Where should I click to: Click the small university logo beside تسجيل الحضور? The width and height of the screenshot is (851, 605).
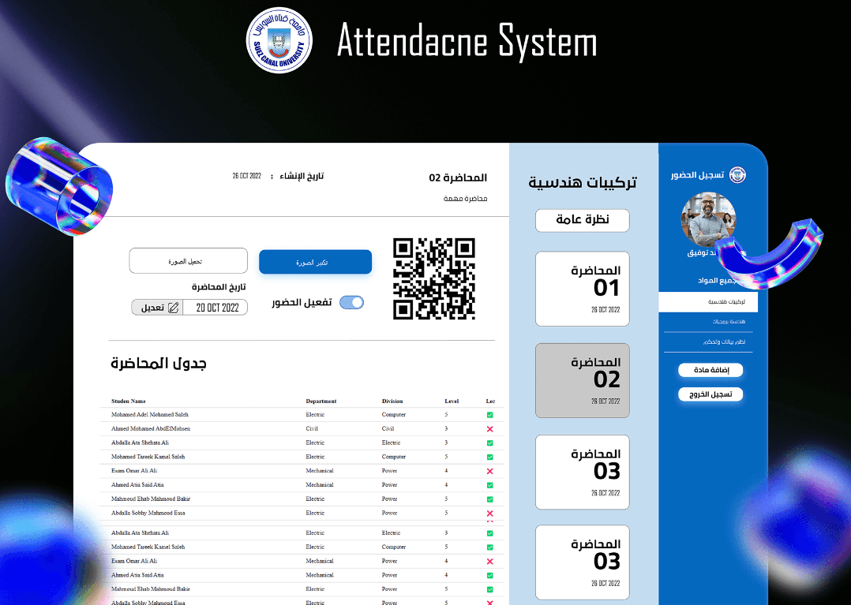737,174
